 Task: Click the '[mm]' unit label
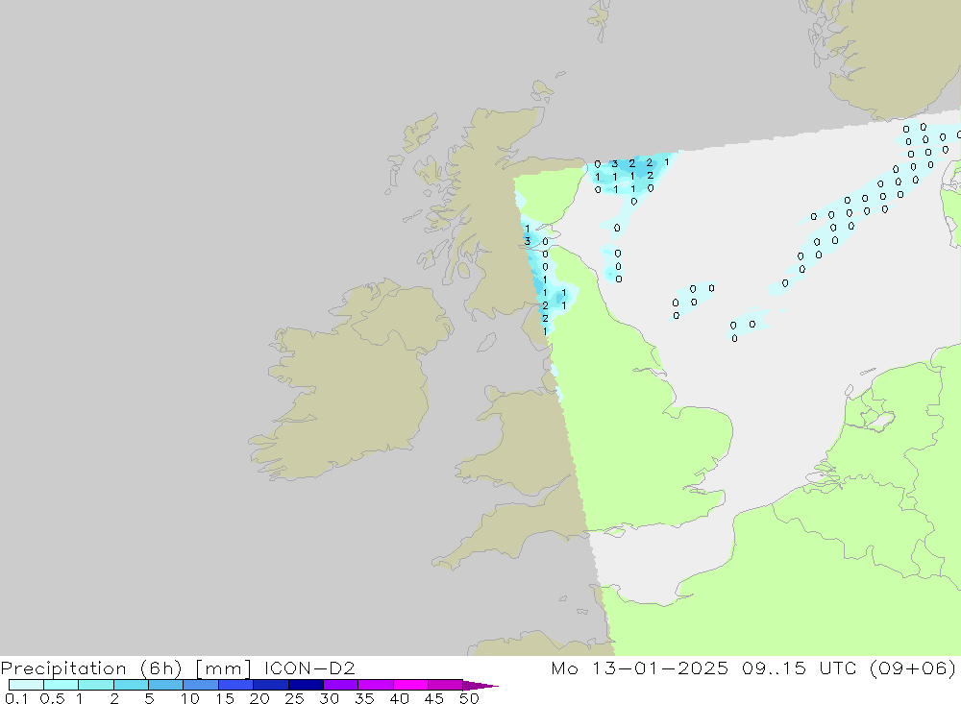click(x=224, y=668)
